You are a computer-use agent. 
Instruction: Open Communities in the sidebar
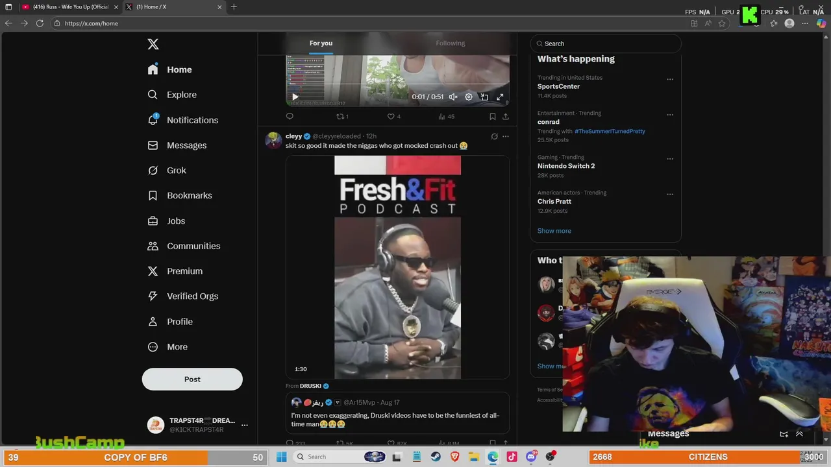(184, 246)
